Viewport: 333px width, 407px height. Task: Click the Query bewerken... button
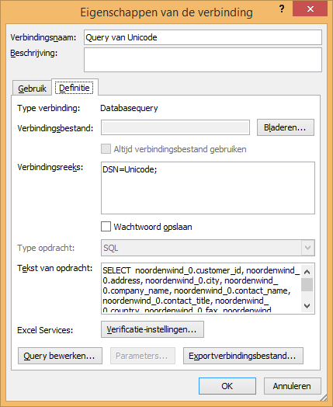pyautogui.click(x=60, y=356)
